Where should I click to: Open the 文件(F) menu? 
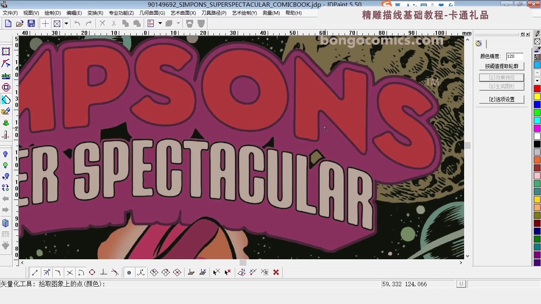(x=10, y=13)
